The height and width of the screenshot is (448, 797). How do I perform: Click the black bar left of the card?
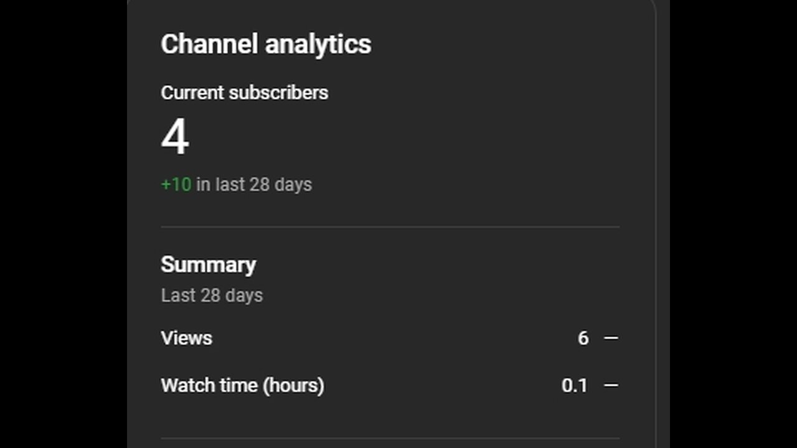[x=63, y=224]
